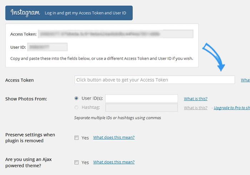Image resolution: width=250 pixels, height=175 pixels.
Task: Focus the User ID(s) text field
Action: (x=141, y=98)
